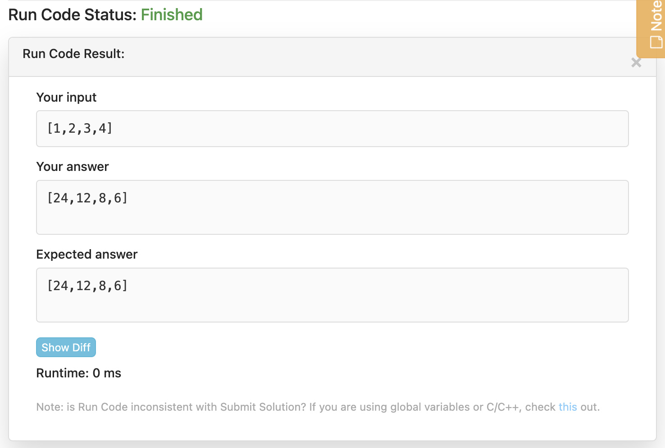Click the green Finished status text
This screenshot has height=448, width=665.
click(172, 15)
